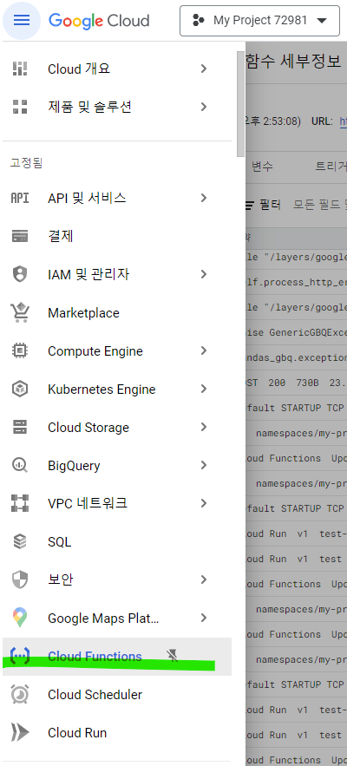This screenshot has width=347, height=766.
Task: Click the 결제 credit card icon
Action: 20,237
